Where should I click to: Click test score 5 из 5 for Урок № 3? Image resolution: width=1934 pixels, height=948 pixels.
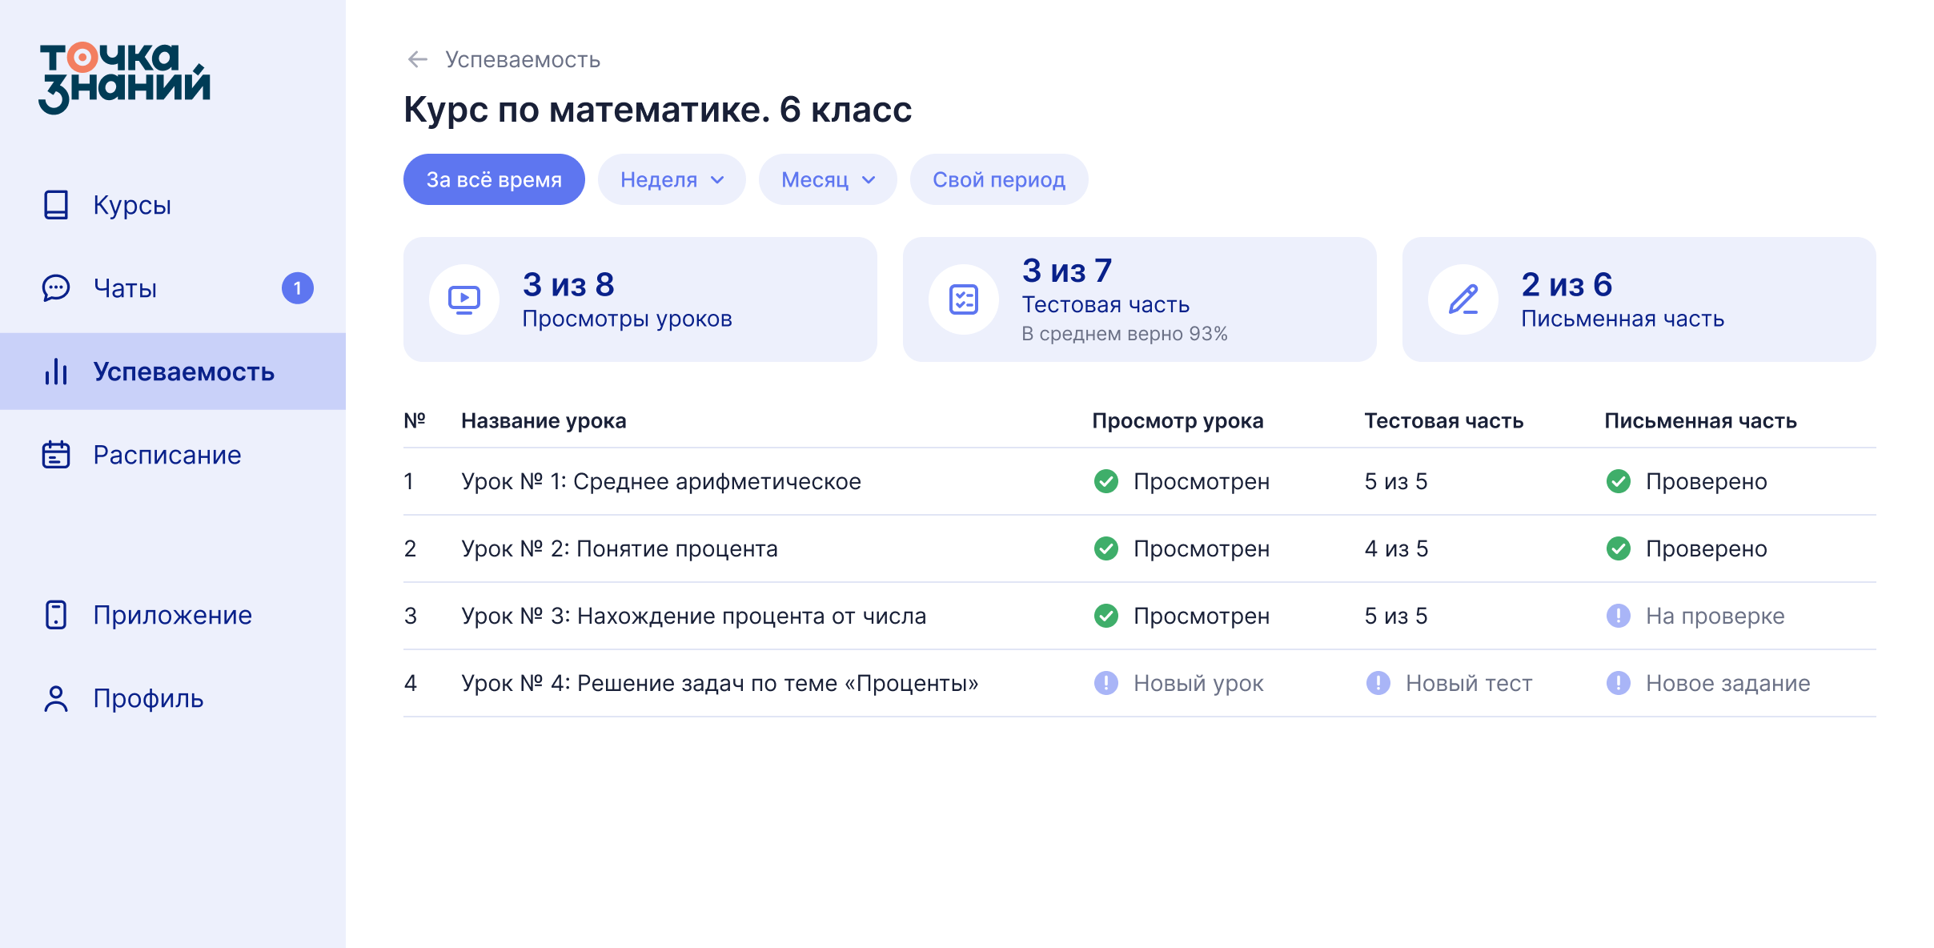pyautogui.click(x=1396, y=616)
